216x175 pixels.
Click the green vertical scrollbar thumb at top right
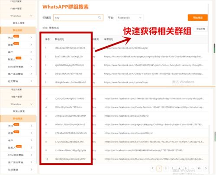pyautogui.click(x=215, y=48)
